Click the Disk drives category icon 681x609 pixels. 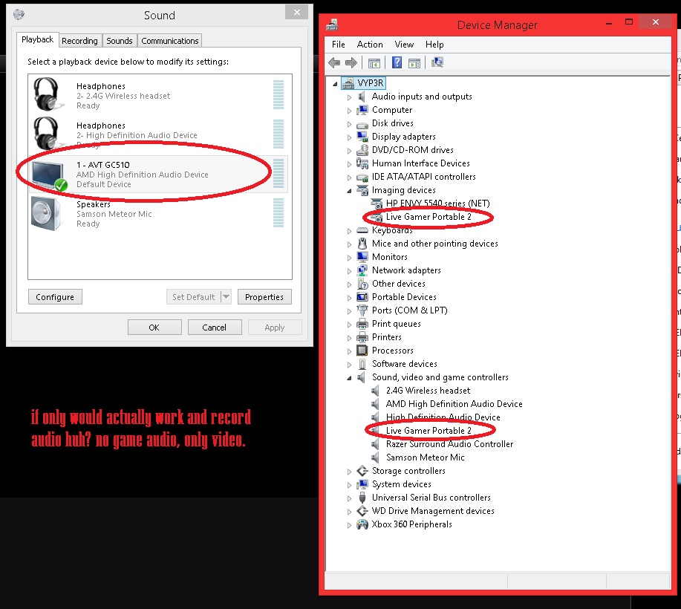[362, 124]
